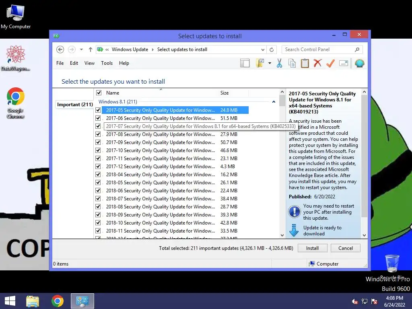Click the Cut scissors icon
The height and width of the screenshot is (309, 412).
[x=279, y=63]
